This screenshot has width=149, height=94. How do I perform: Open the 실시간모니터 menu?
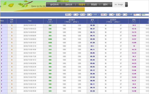(x=54, y=4)
